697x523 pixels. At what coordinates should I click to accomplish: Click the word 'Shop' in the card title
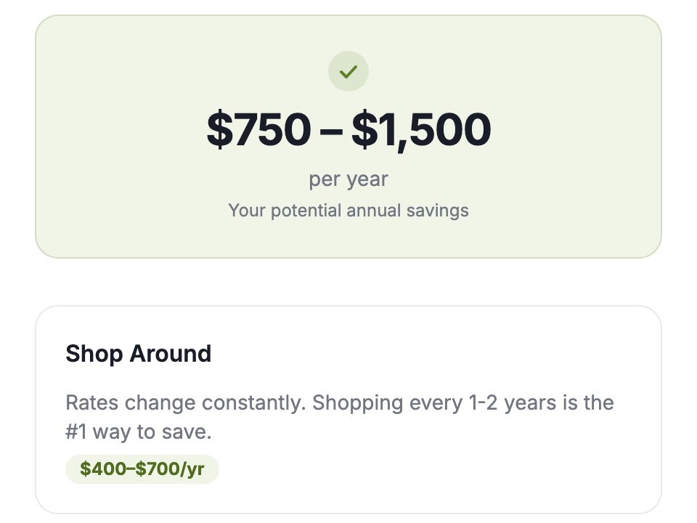coord(94,354)
